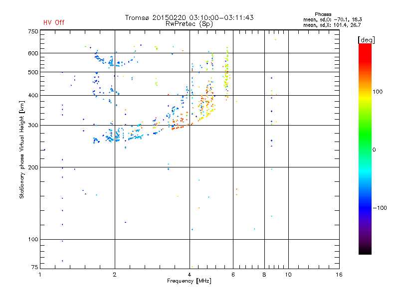Click the y-axis tick label '200'
Viewport: 399px width, 299px height.
point(33,167)
